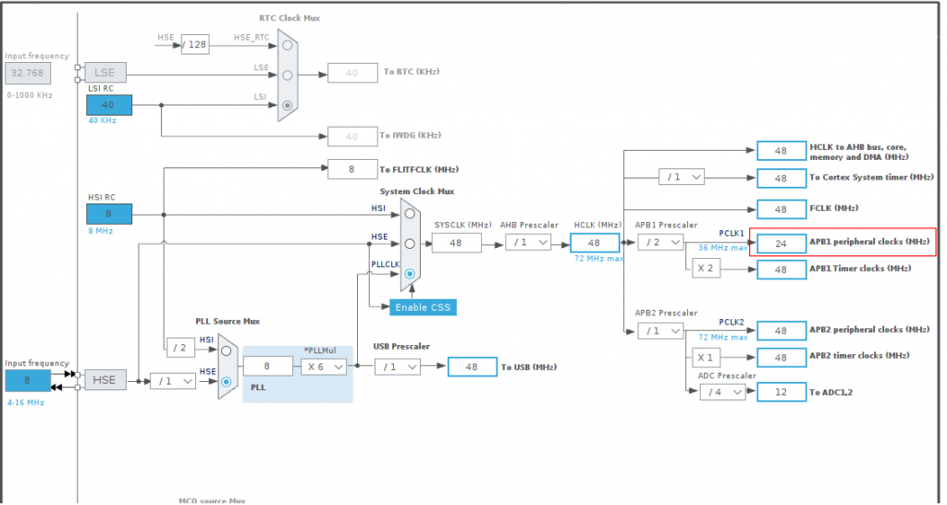Click the HSE input frequency field
The width and height of the screenshot is (947, 505).
tap(28, 380)
